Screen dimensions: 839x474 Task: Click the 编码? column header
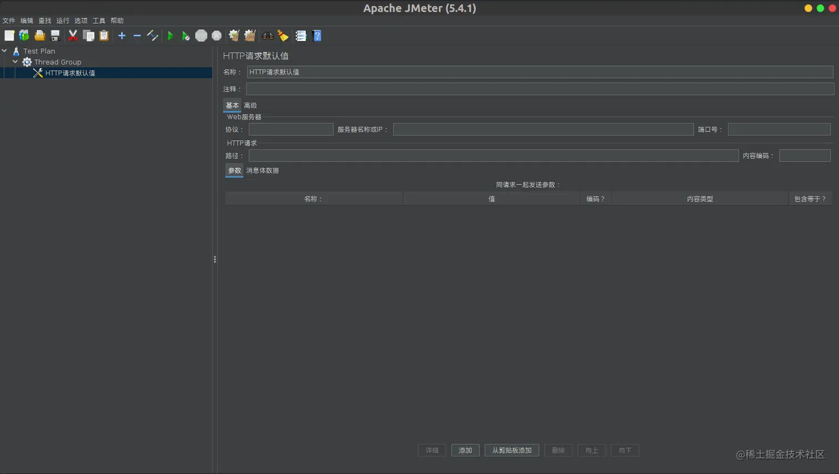tap(595, 198)
